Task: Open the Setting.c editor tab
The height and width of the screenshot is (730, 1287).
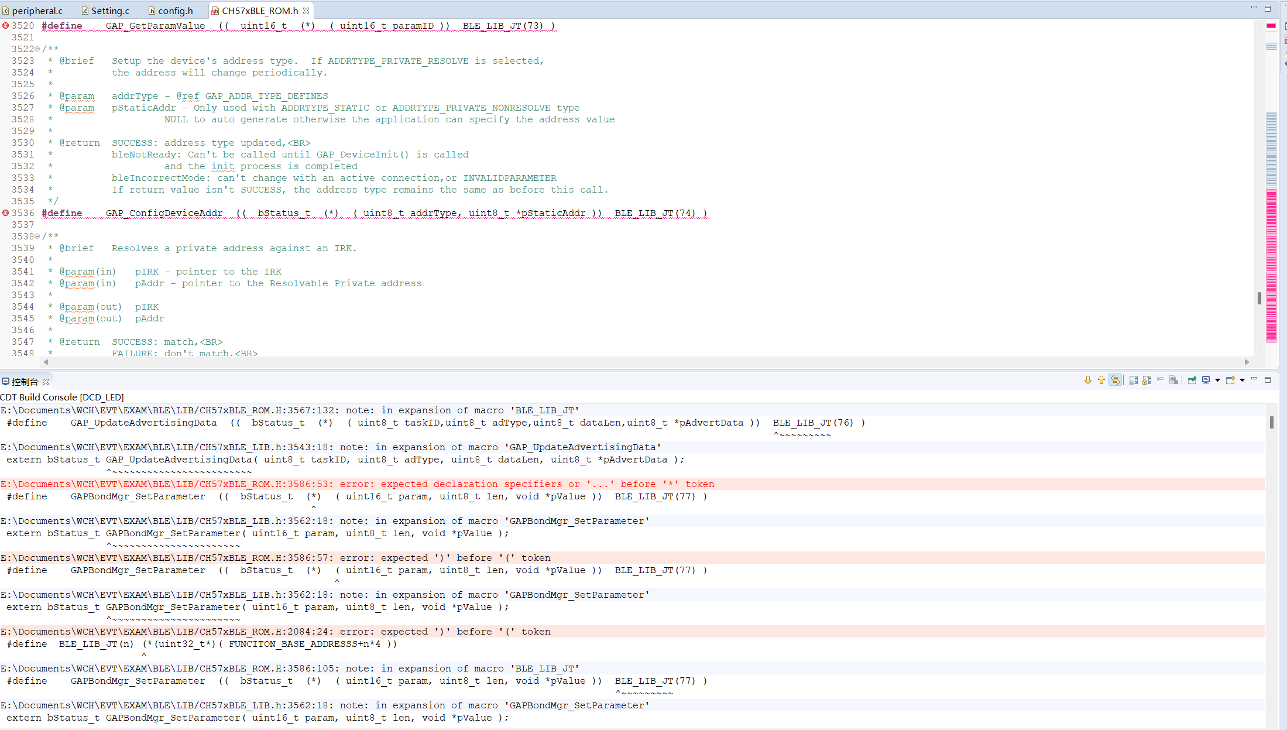Action: coord(106,11)
